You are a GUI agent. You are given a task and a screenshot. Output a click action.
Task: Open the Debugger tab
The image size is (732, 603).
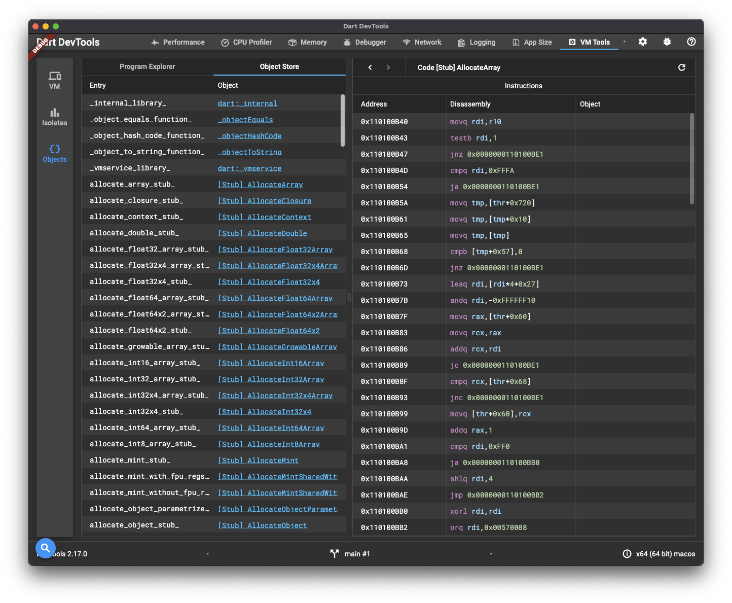tap(364, 42)
